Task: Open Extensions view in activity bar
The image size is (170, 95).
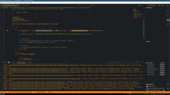Action: click(168, 24)
